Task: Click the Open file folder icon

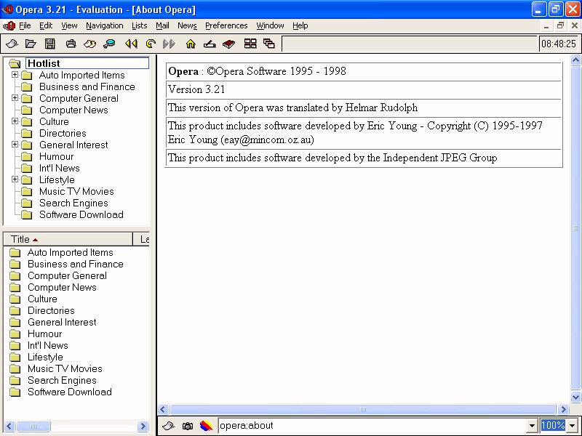Action: pos(31,44)
